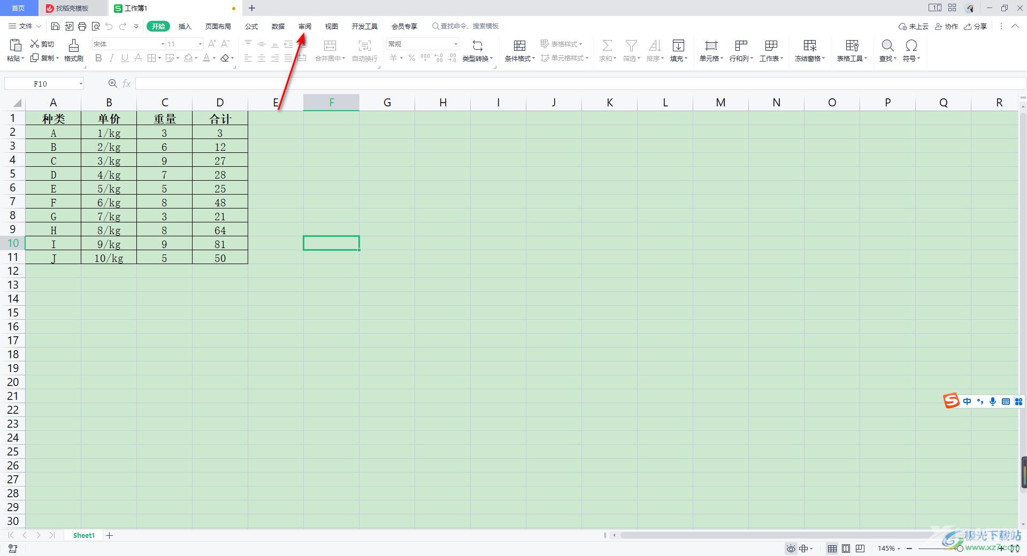This screenshot has height=556, width=1027.
Task: Click the Type Conversion (类型转换) icon
Action: coord(478,45)
